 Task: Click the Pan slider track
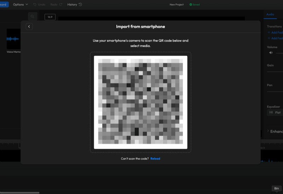[x=275, y=91]
